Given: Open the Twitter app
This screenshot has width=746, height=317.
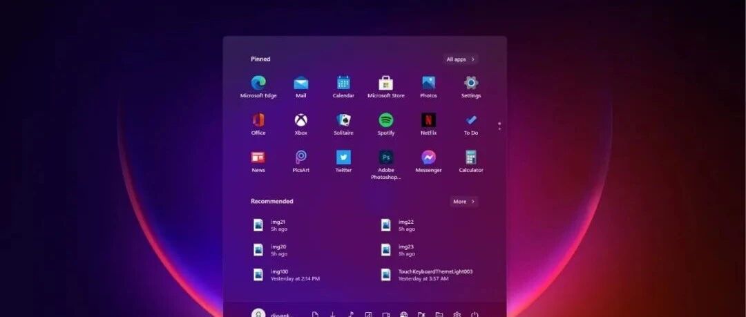Looking at the screenshot, I should click(x=343, y=161).
